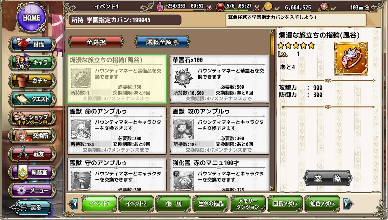Show previous tabs with left arrow

pyautogui.click(x=73, y=204)
